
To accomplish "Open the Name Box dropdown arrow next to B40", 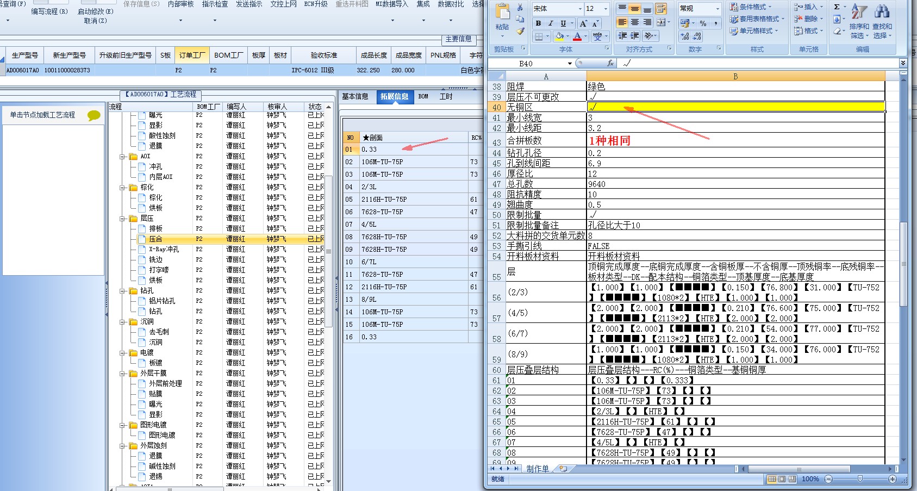I will pos(570,64).
